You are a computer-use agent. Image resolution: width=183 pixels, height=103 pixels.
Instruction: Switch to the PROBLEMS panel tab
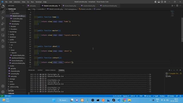pos(31,70)
